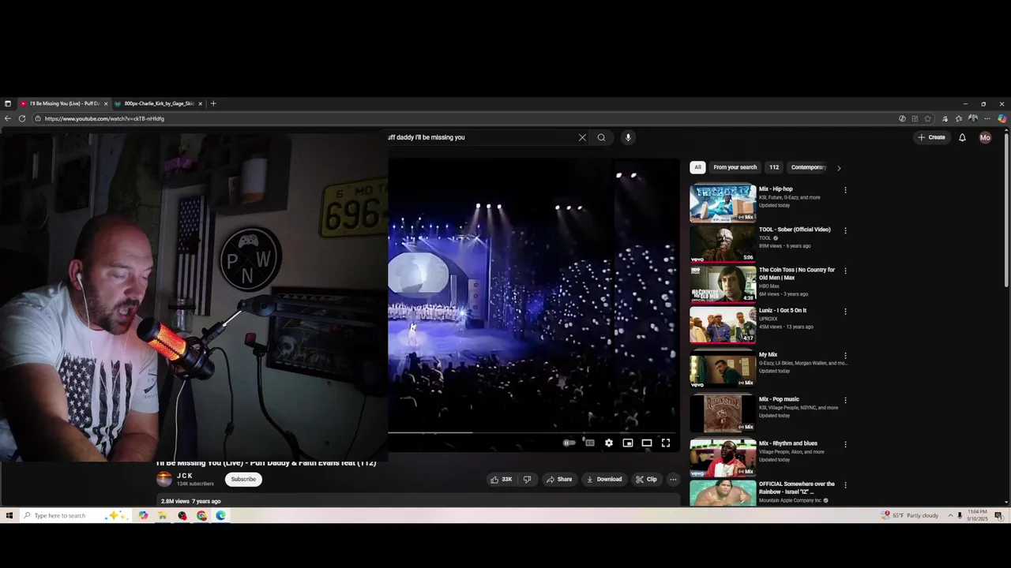Open Edge settings and more menu
Image resolution: width=1011 pixels, height=568 pixels.
pos(987,118)
